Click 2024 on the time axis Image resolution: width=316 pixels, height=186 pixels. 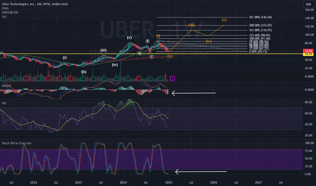click(123, 182)
